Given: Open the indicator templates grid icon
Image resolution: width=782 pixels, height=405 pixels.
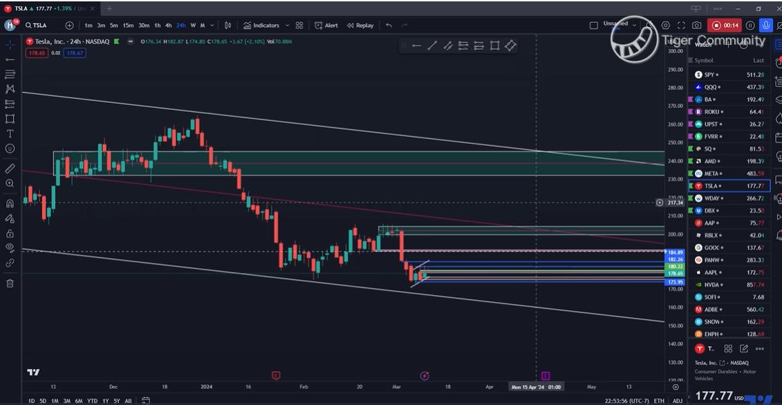Looking at the screenshot, I should pyautogui.click(x=299, y=26).
